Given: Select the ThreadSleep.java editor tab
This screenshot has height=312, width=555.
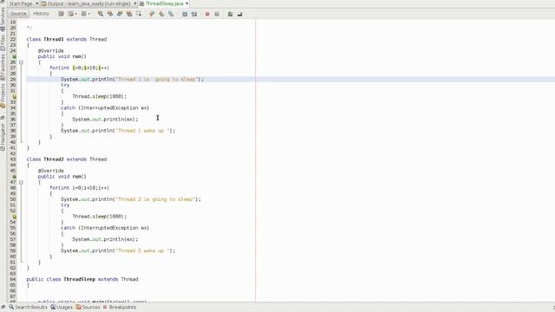Looking at the screenshot, I should pos(164,3).
